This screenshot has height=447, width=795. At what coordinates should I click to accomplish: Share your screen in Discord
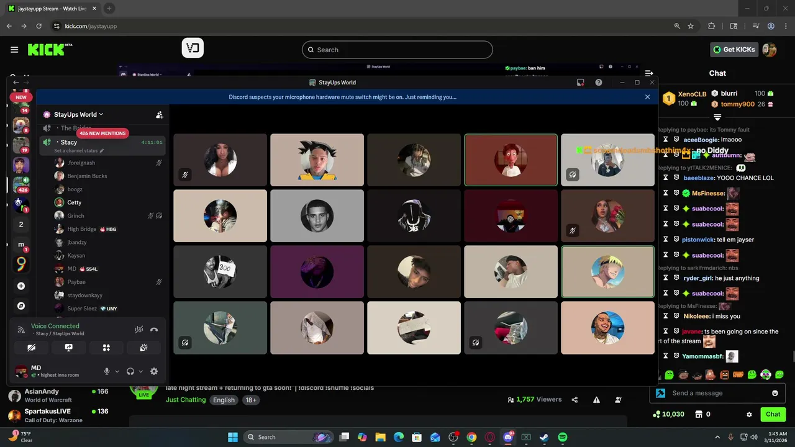coord(69,348)
